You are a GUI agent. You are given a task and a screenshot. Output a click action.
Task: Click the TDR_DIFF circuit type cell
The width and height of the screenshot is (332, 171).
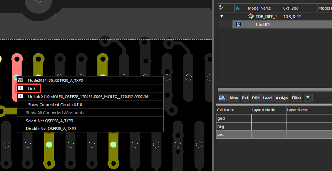click(x=292, y=16)
